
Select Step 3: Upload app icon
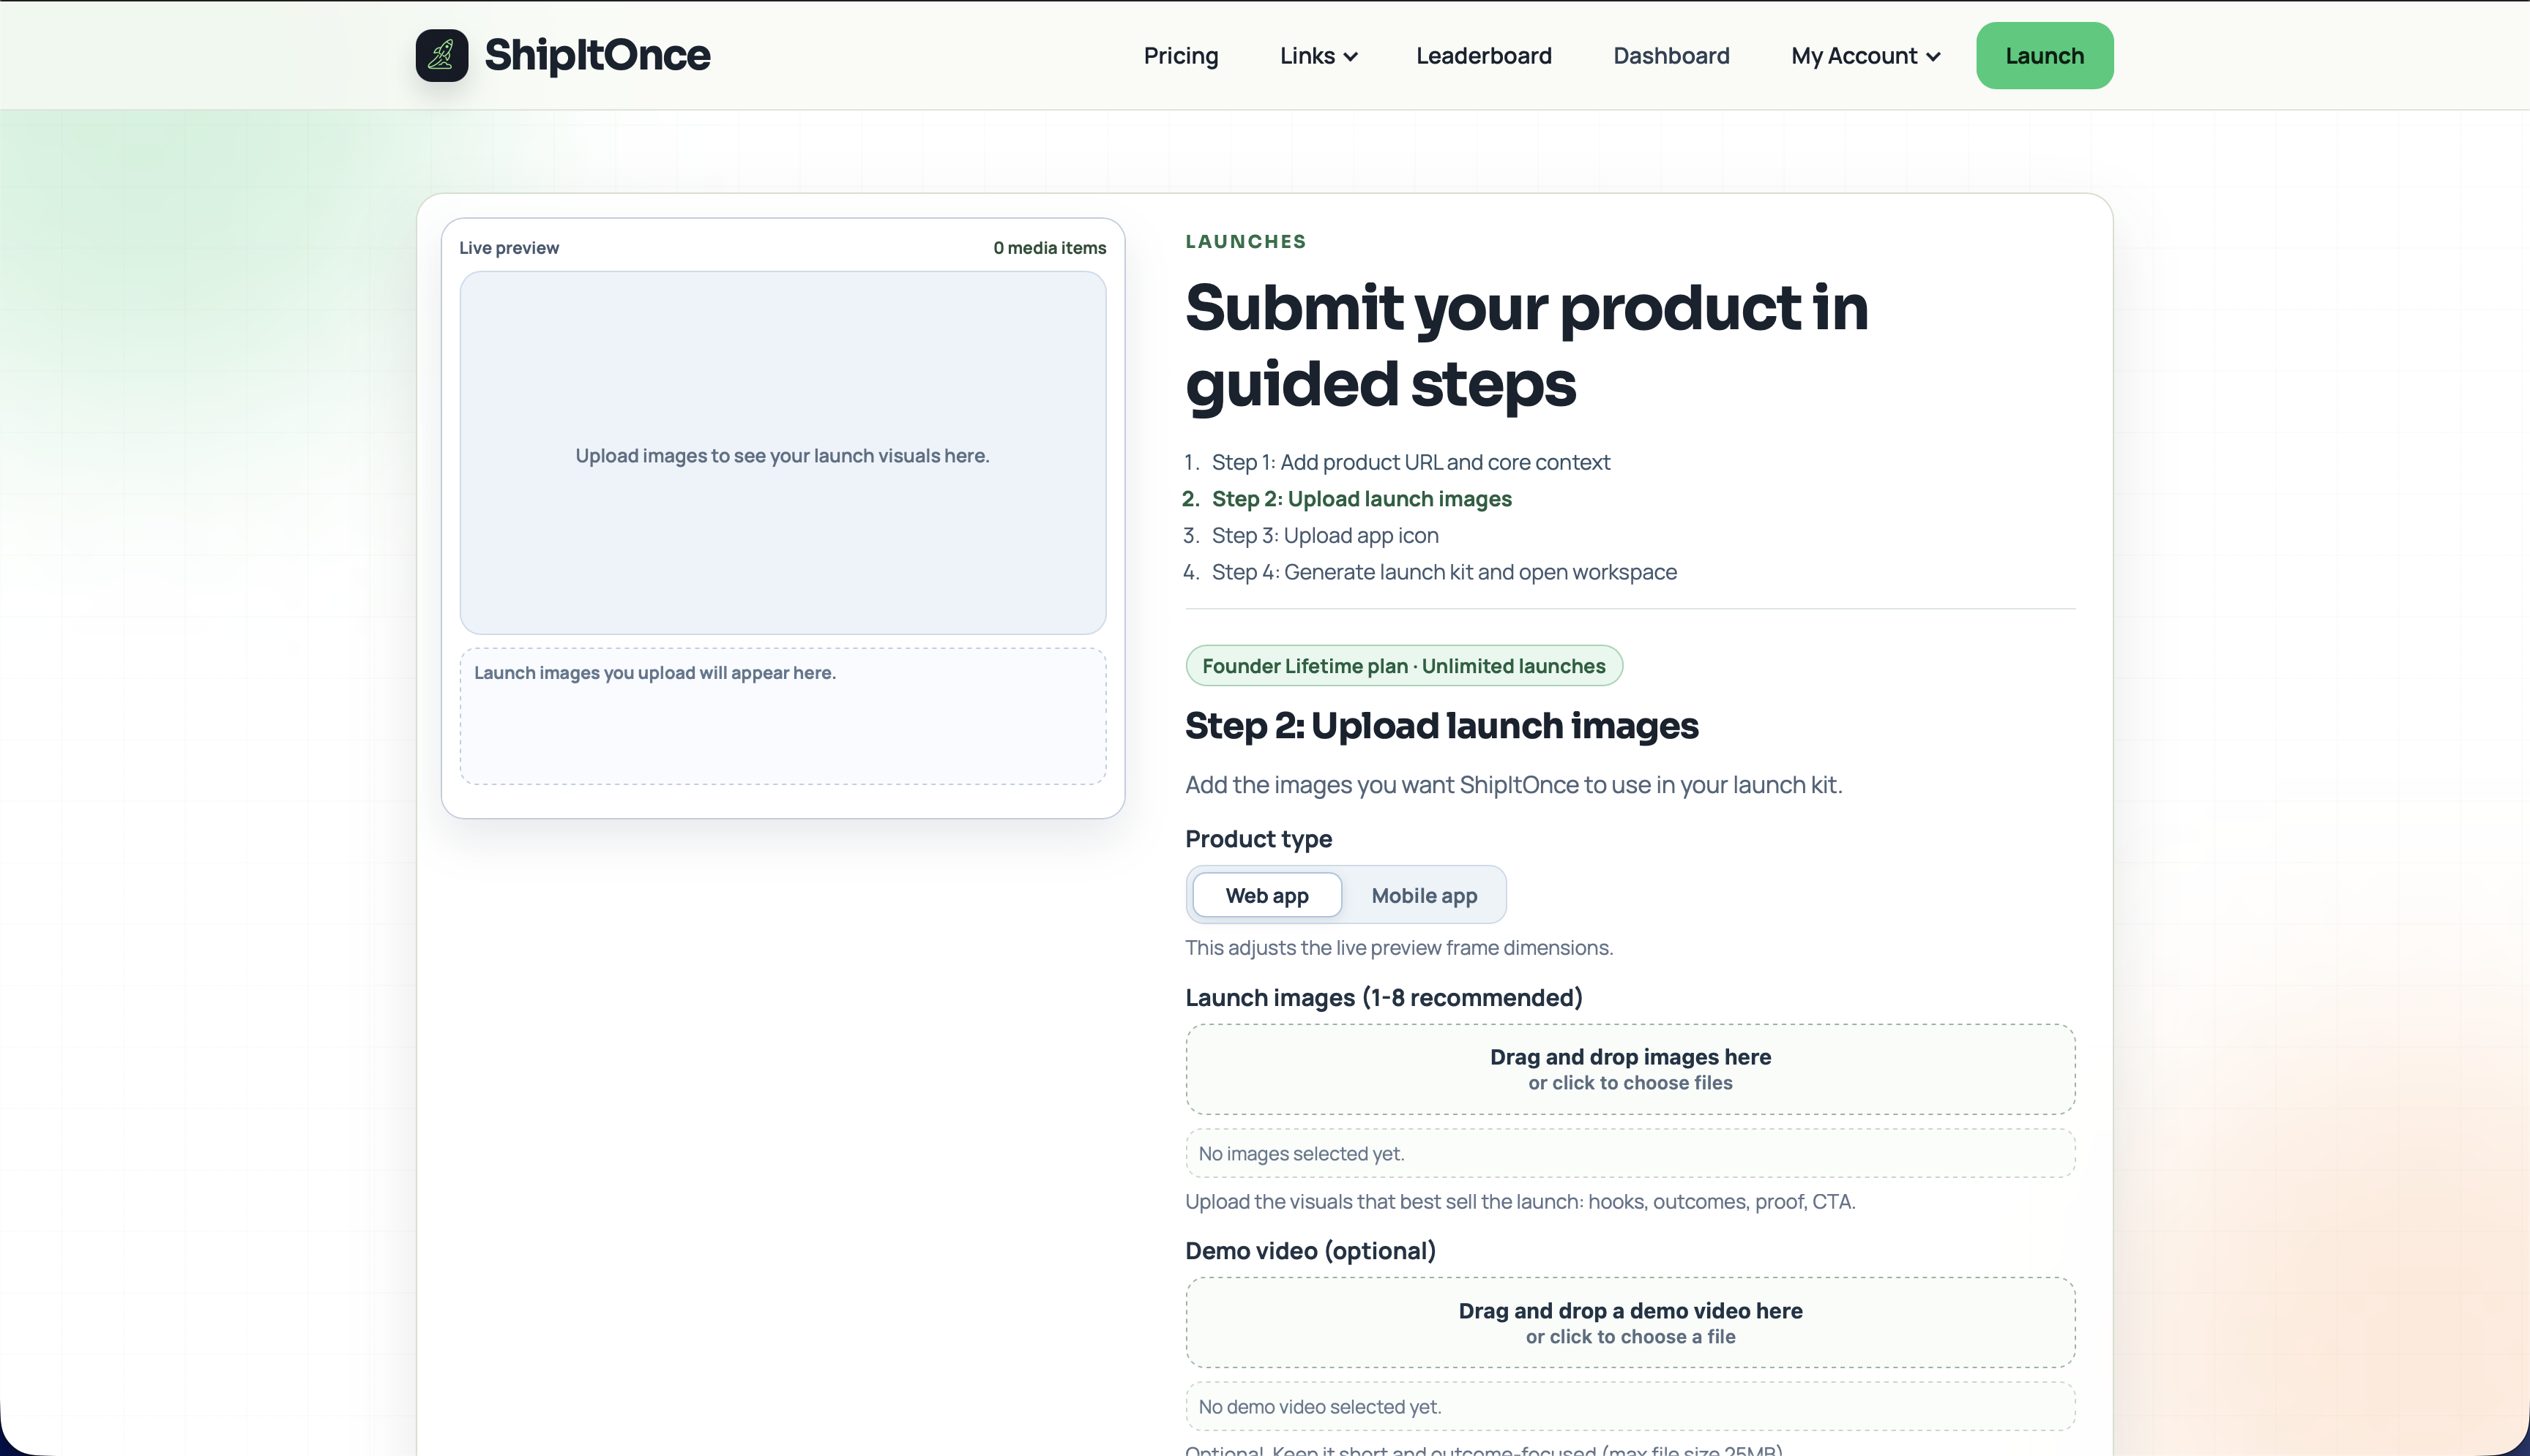pos(1324,535)
